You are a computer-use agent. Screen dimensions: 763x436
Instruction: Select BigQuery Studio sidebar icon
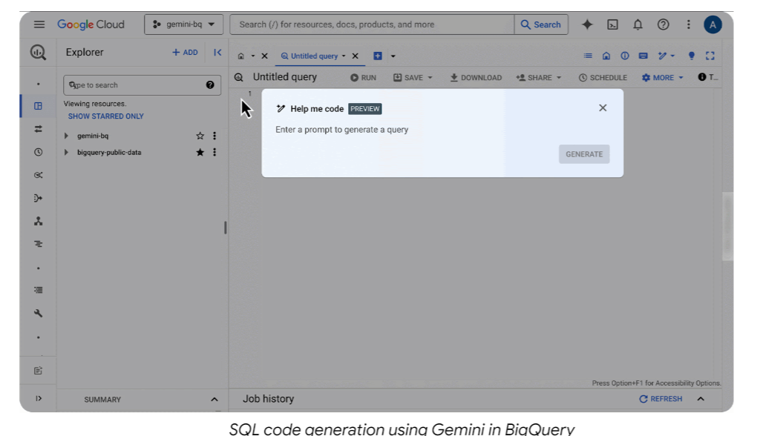click(38, 106)
